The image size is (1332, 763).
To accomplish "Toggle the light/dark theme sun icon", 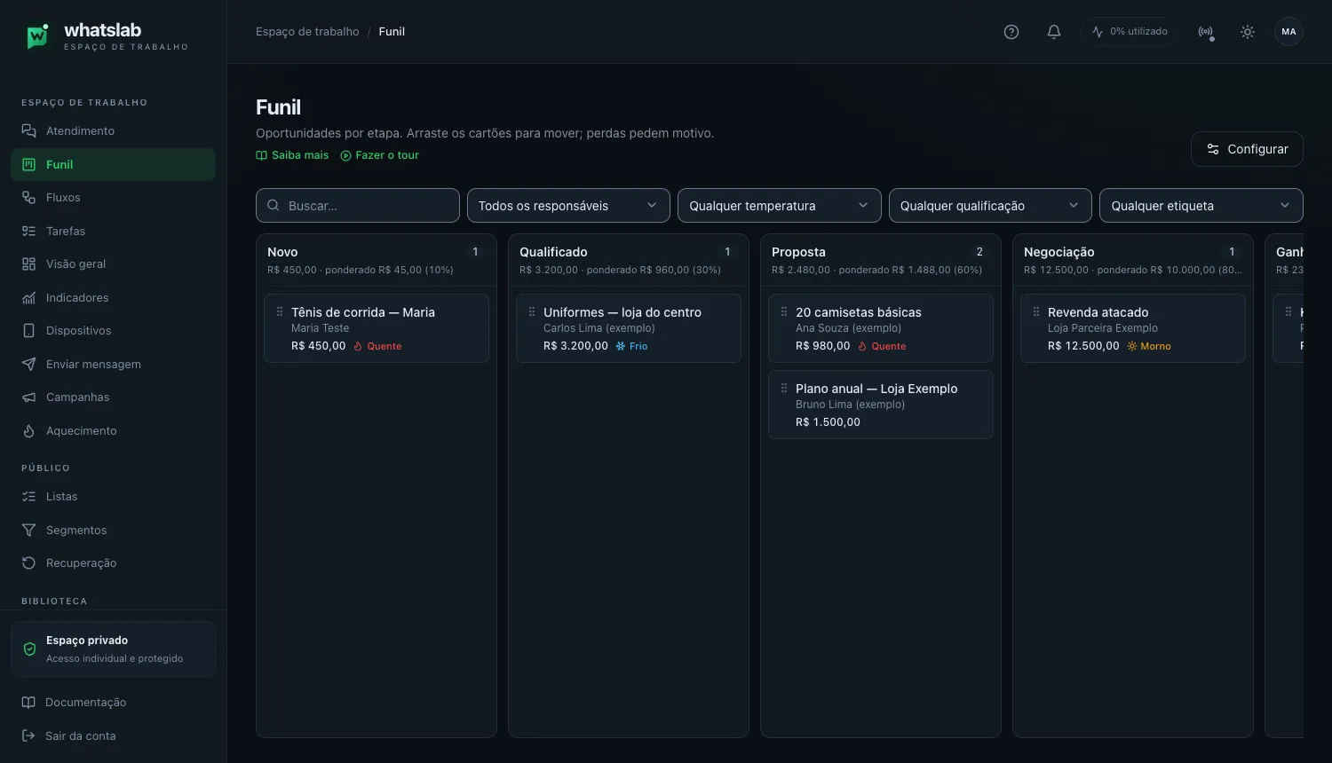I will click(1248, 32).
